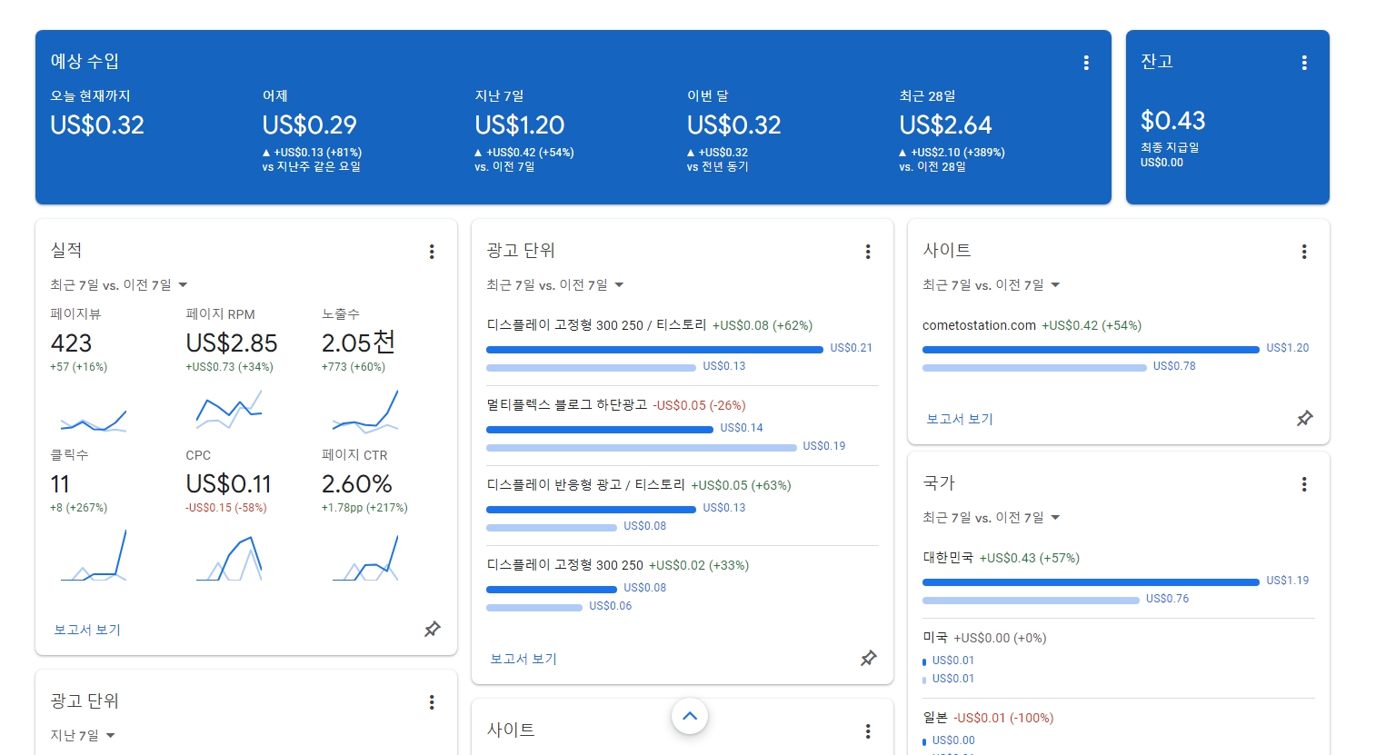Click the US$0.13 bar for 디스플레이 반응형 광고
Screen dimensions: 1376x755
pyautogui.click(x=591, y=509)
